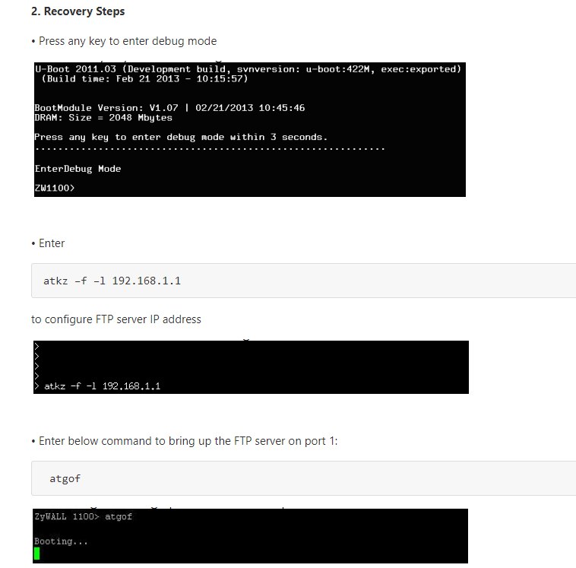The image size is (576, 568).
Task: Click the ZW1100> prompt in first terminal
Action: click(55, 188)
